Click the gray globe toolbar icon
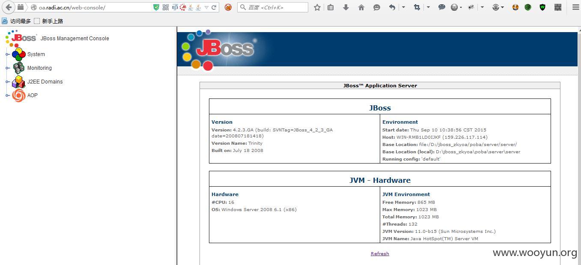This screenshot has height=265, width=581. click(x=454, y=7)
